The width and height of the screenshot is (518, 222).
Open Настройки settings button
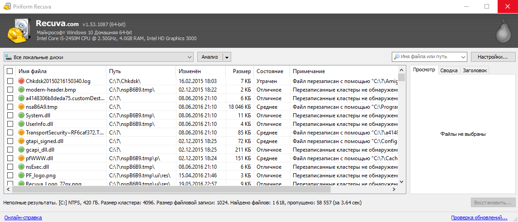pos(493,57)
